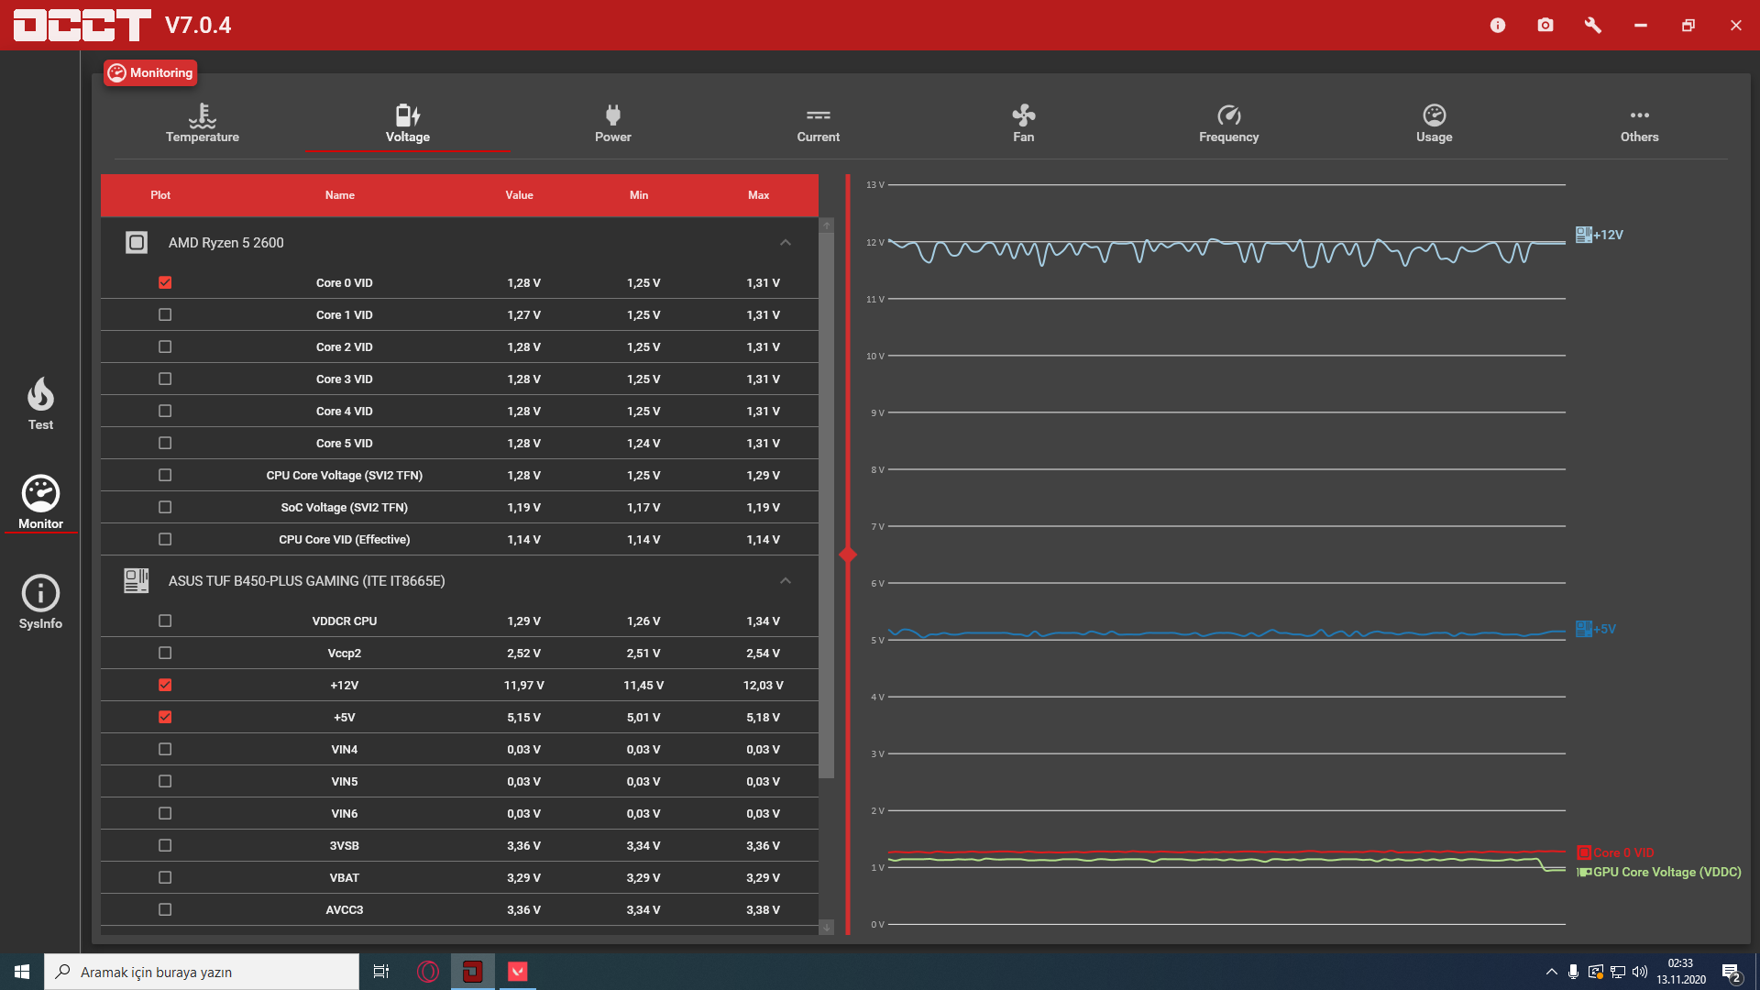Screen dimensions: 1760x990
Task: Click the +5V graph legend icon
Action: 1584,629
